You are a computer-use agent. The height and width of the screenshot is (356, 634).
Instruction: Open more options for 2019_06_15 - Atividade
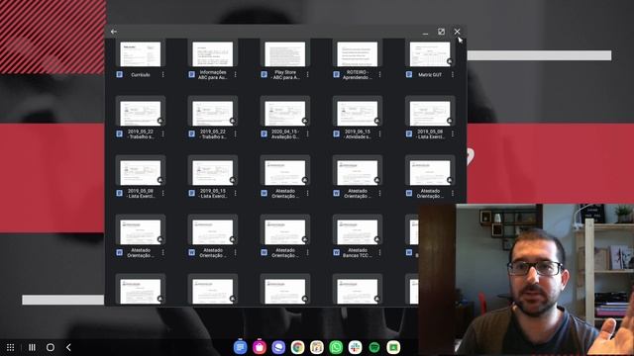(380, 134)
